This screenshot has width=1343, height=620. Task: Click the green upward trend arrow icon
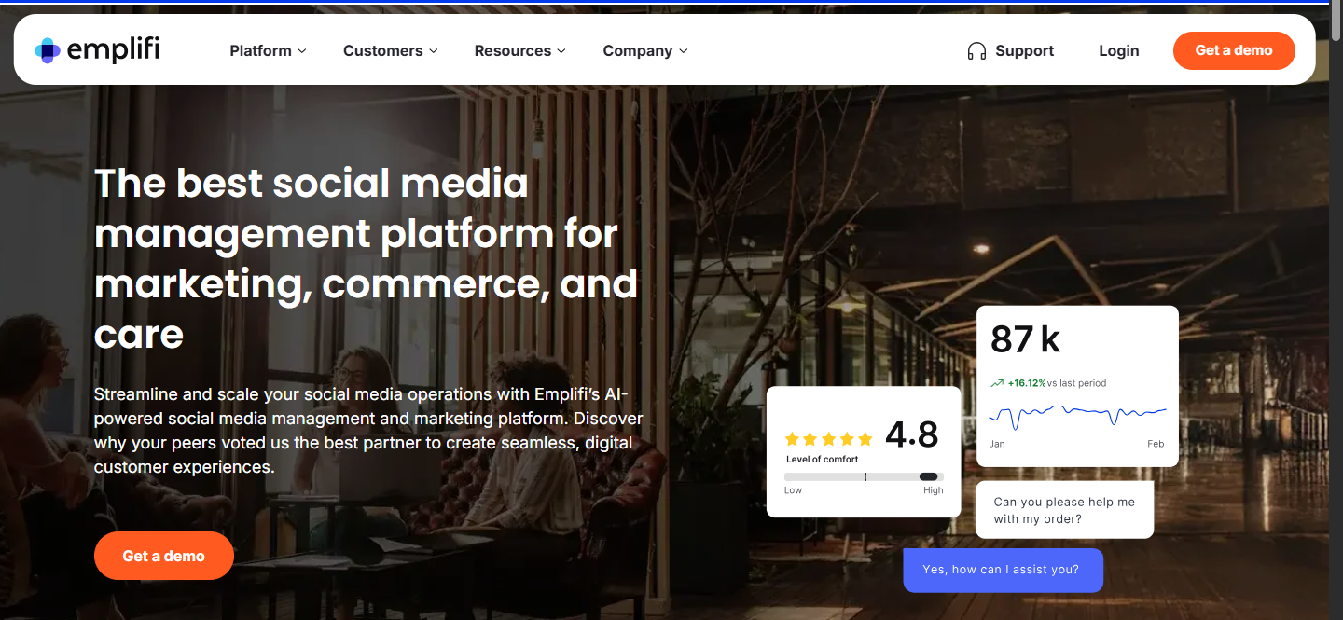(x=997, y=383)
